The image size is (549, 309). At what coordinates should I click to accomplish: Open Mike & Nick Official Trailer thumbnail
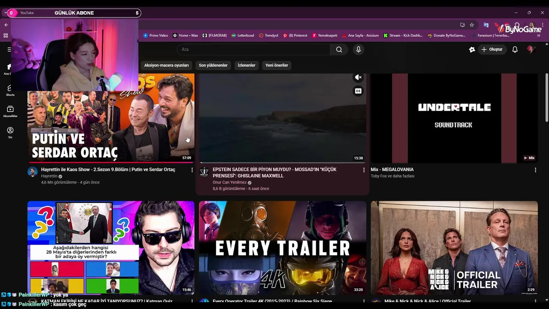pos(454,248)
